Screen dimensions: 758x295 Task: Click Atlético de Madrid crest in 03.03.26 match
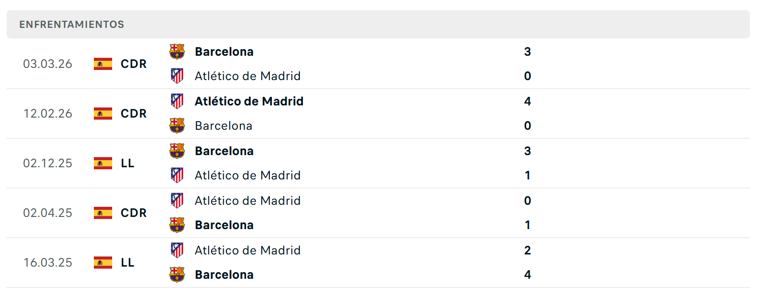pyautogui.click(x=177, y=76)
